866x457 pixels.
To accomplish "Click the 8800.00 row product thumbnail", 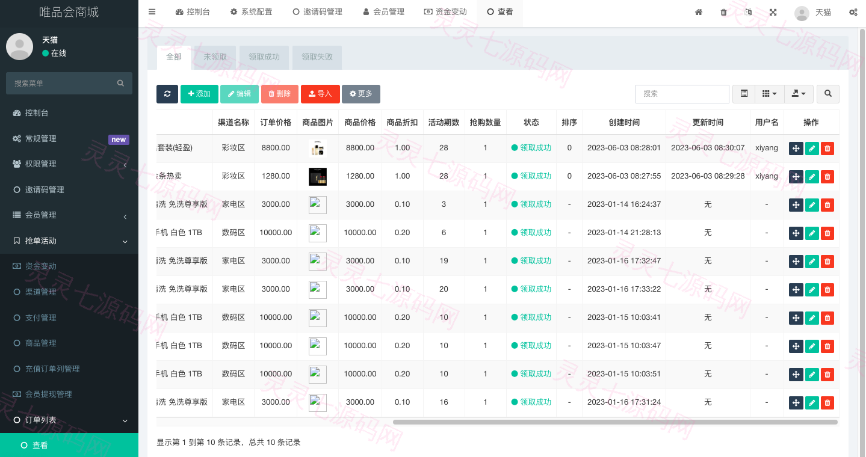I will pos(318,148).
